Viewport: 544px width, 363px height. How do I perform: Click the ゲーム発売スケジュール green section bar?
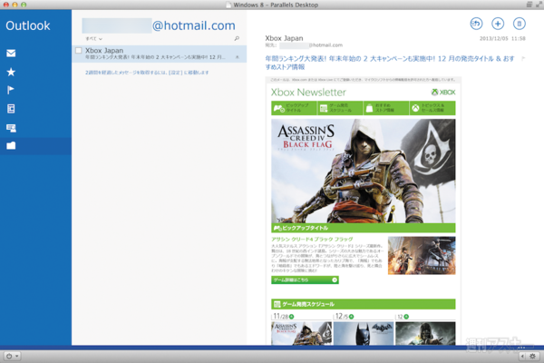[364, 304]
